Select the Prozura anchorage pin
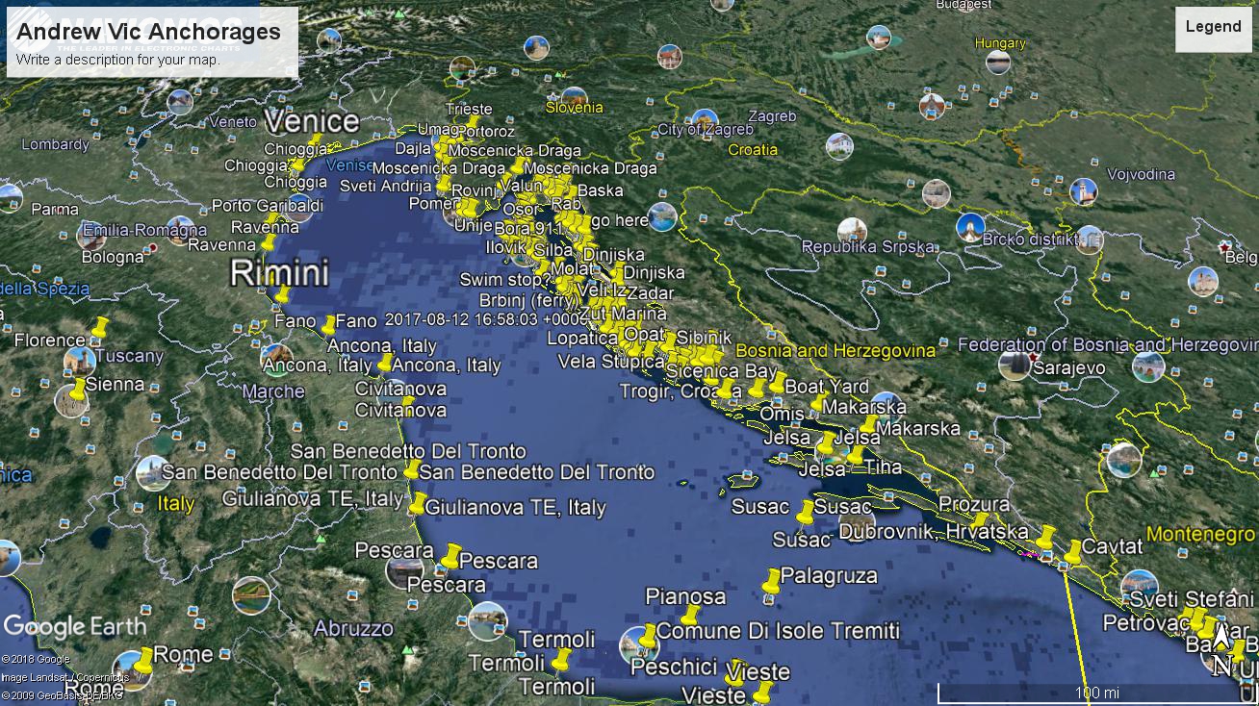1259x706 pixels. click(x=980, y=521)
